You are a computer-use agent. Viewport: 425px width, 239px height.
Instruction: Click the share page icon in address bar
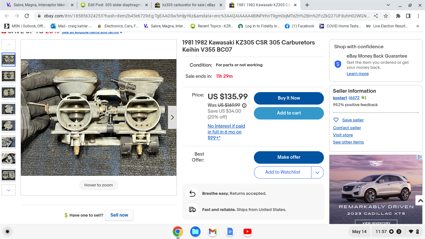coord(376,16)
